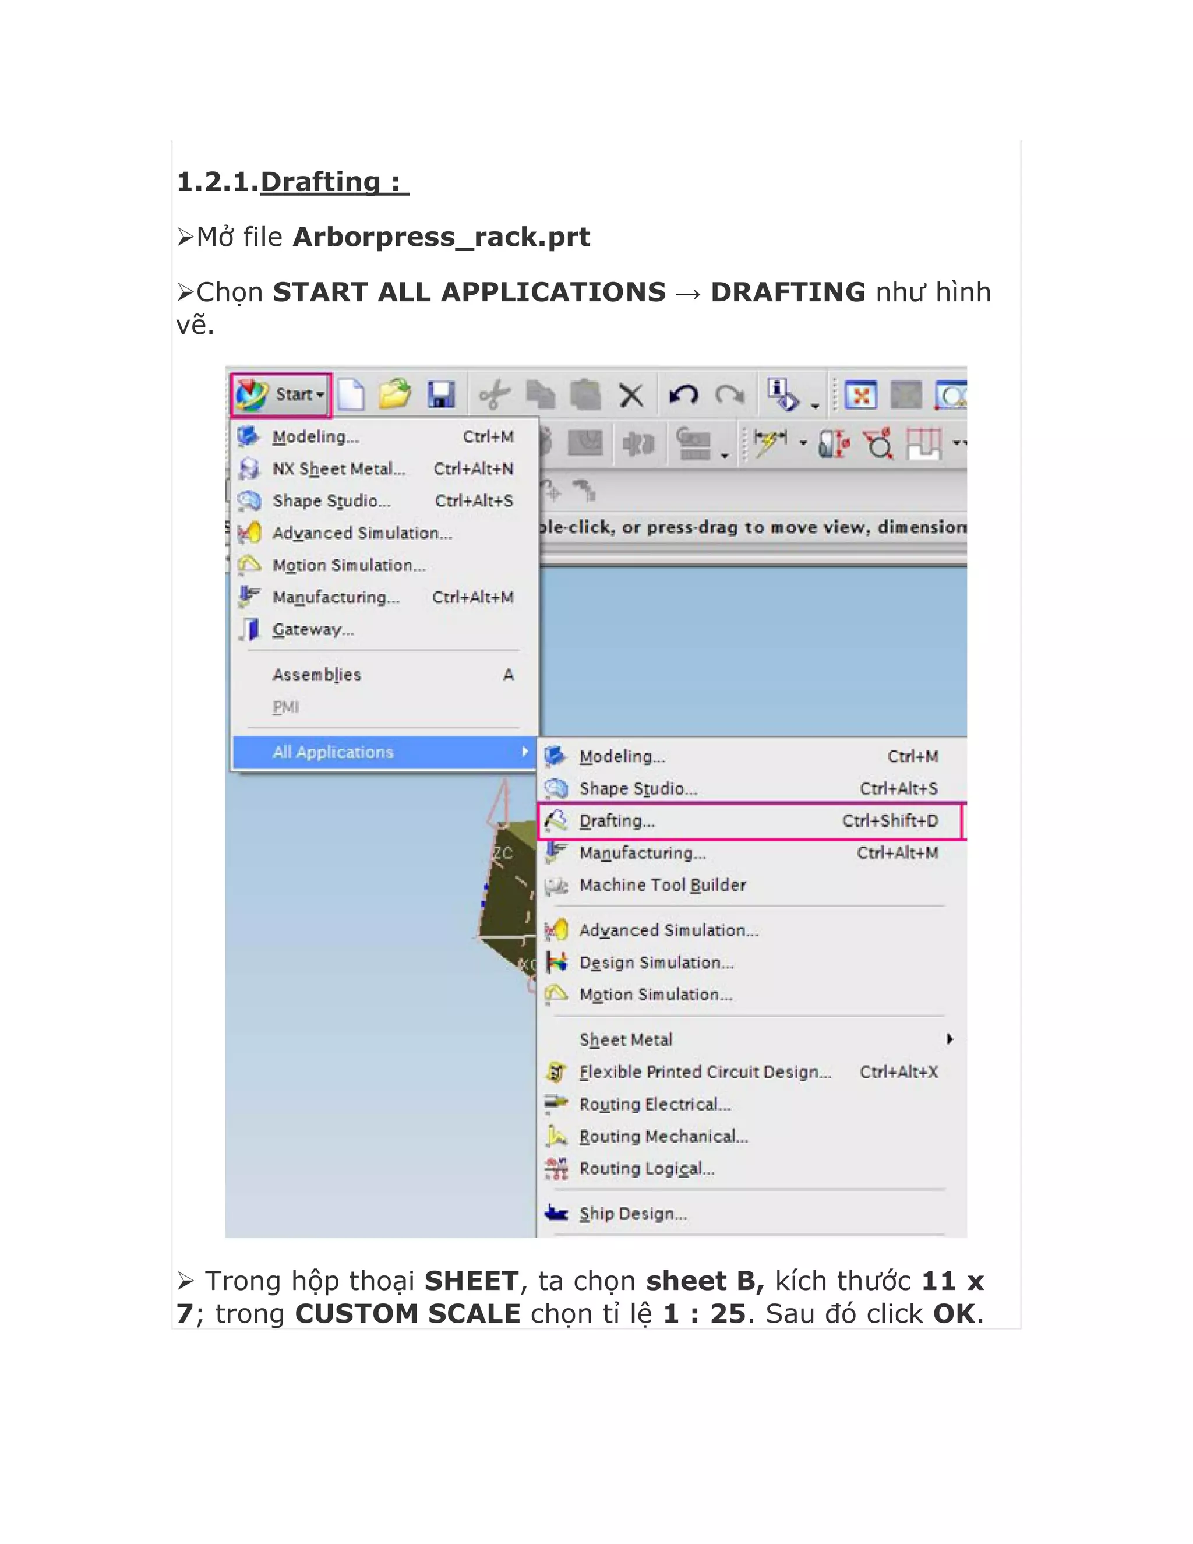The image size is (1193, 1544).
Task: Click the Save floppy disk icon
Action: [441, 394]
